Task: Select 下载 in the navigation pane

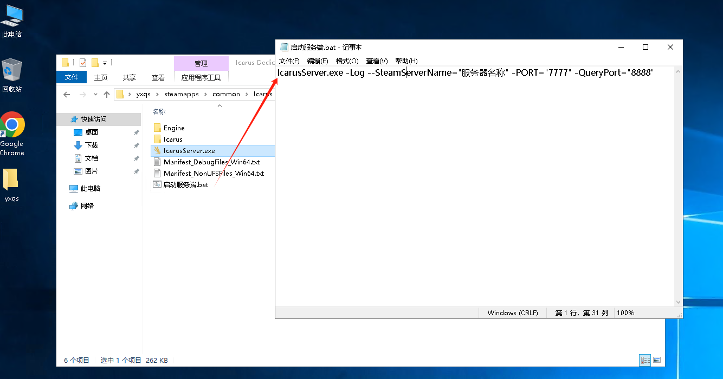Action: 92,145
